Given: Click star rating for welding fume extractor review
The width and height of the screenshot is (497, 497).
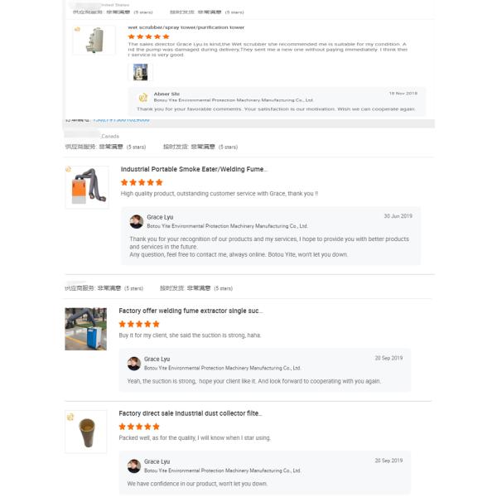Looking at the screenshot, I should [x=139, y=324].
